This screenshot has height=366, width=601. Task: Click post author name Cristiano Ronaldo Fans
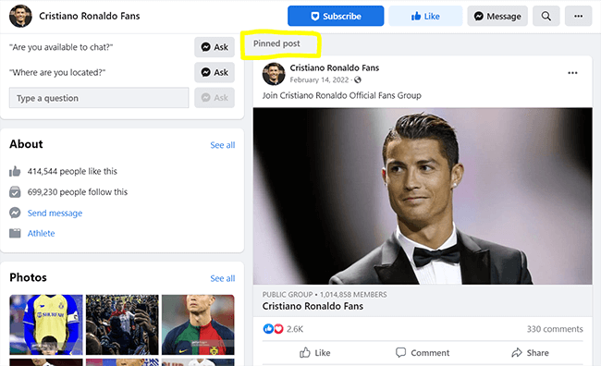[334, 67]
